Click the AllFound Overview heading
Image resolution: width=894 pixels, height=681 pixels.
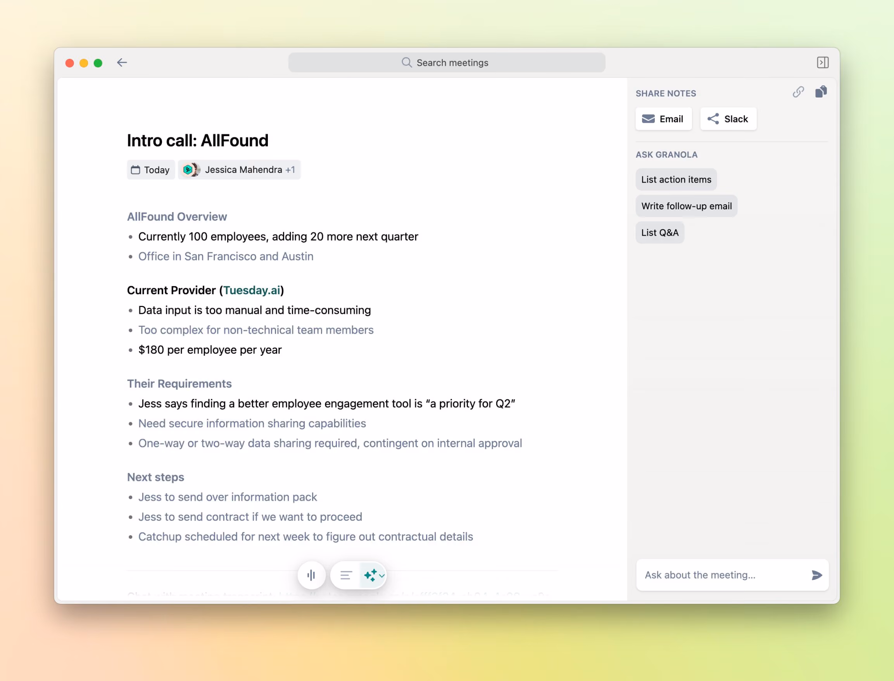(177, 217)
